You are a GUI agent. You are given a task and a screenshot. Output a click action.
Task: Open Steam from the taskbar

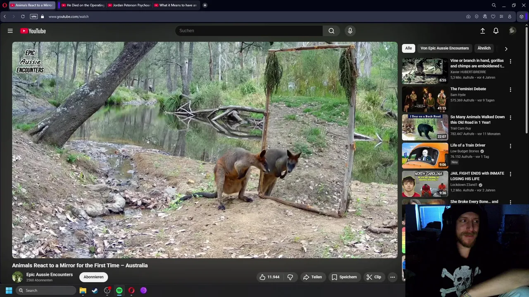tap(95, 290)
